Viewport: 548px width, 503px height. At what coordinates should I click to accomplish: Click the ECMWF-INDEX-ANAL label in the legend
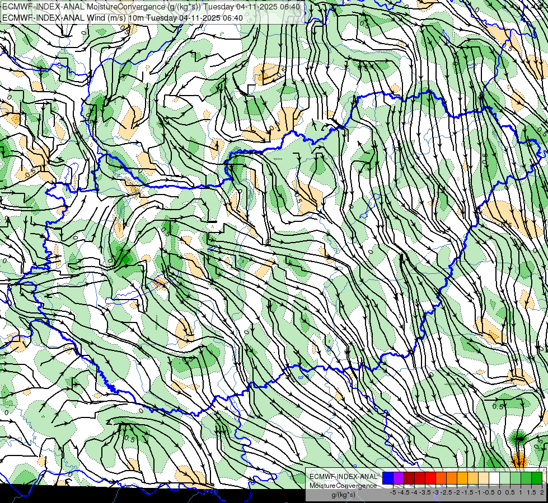(x=343, y=477)
